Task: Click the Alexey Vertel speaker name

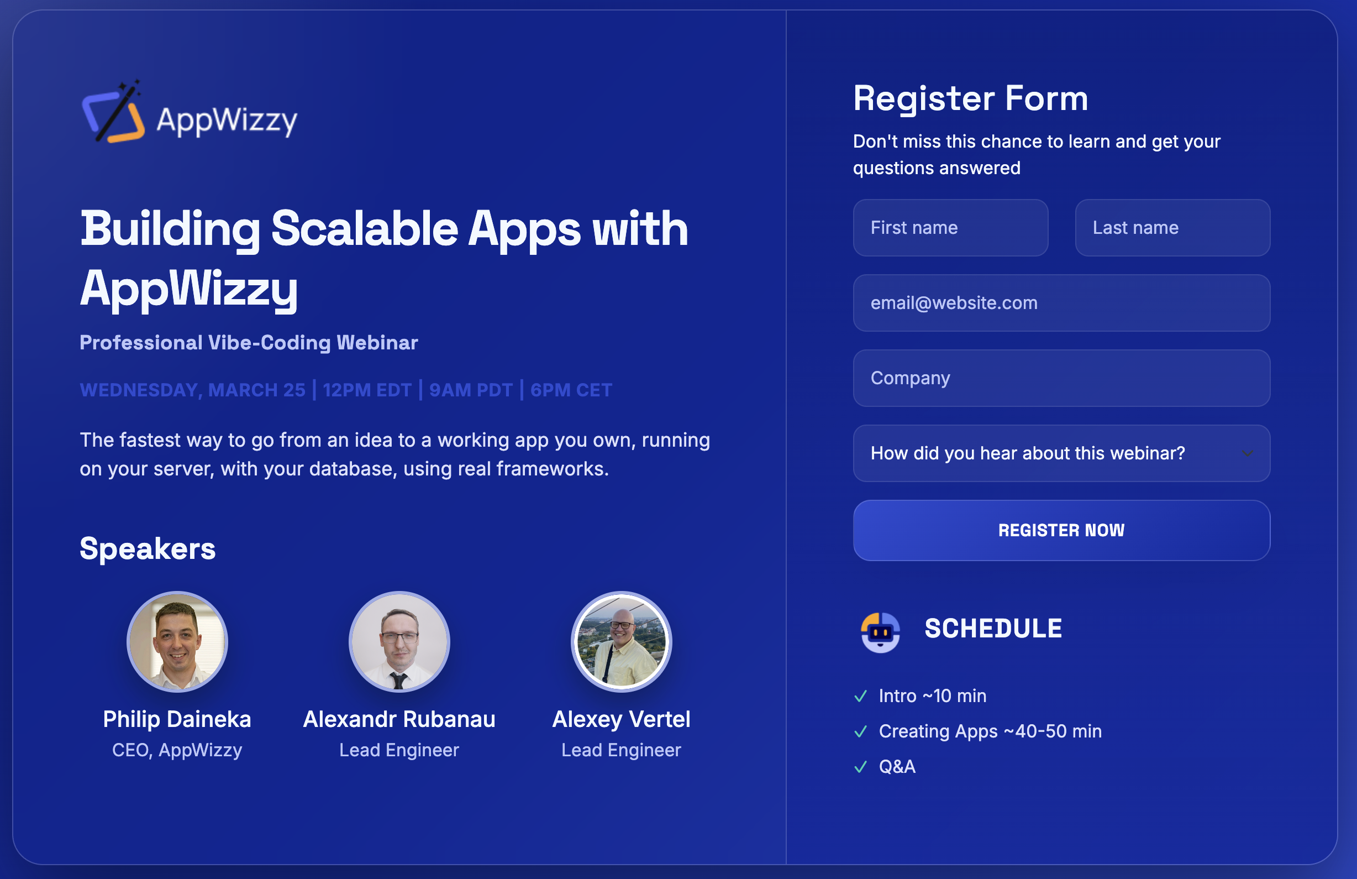Action: tap(621, 719)
